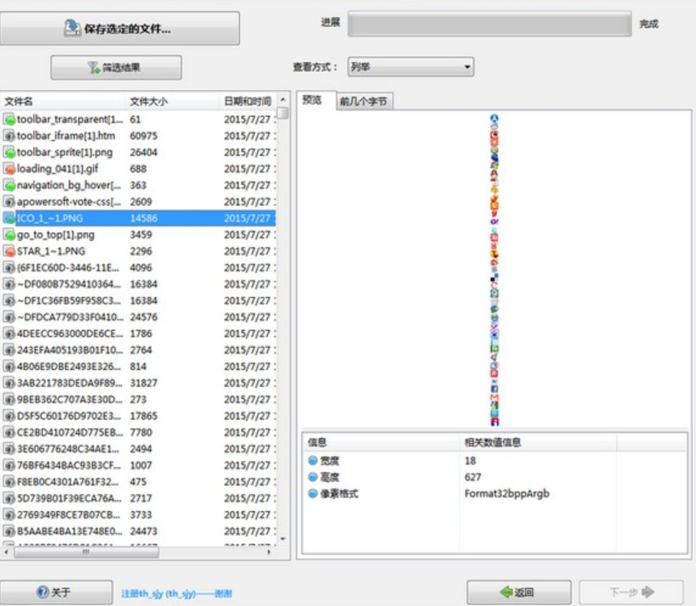Click the blue bullet icon beside 像素格式
The height and width of the screenshot is (606, 696).
(313, 493)
